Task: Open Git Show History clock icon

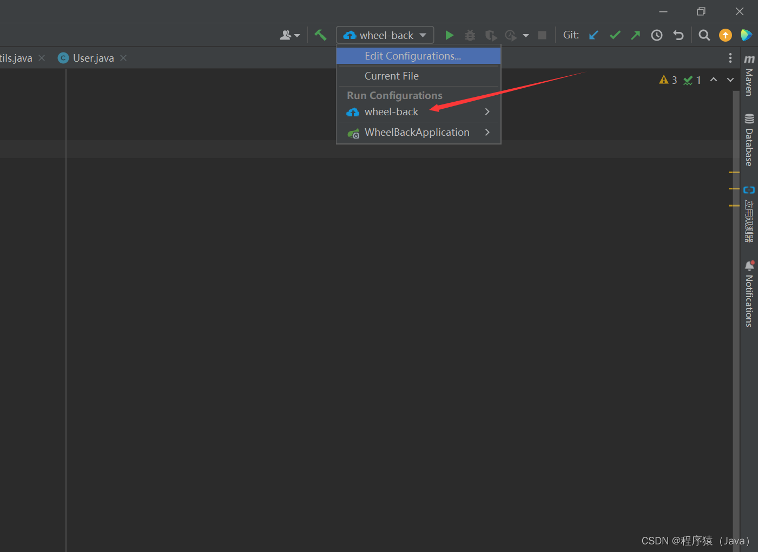Action: tap(657, 35)
